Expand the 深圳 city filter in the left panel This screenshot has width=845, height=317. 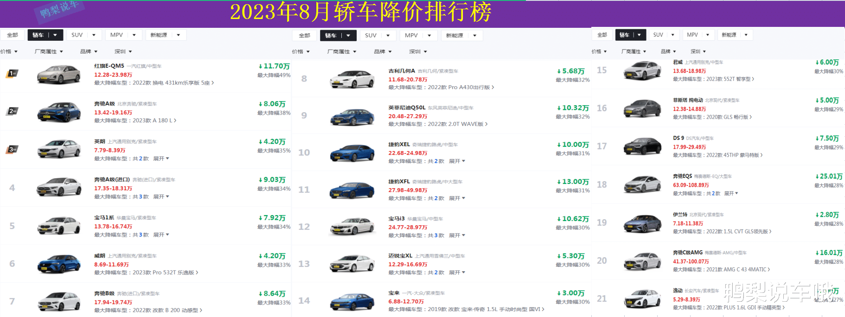(x=123, y=51)
